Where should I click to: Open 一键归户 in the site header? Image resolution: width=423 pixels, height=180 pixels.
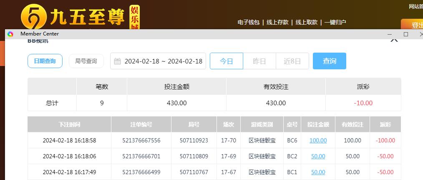pyautogui.click(x=335, y=23)
